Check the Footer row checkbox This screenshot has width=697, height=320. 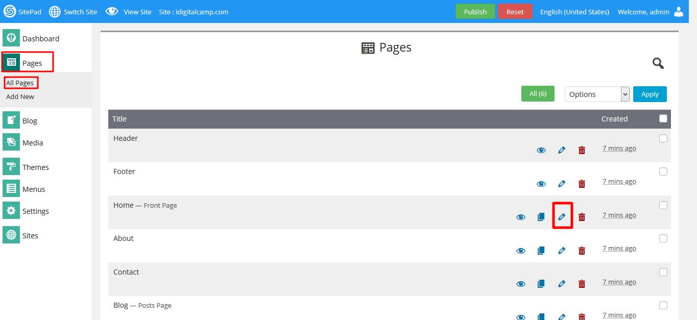tap(663, 171)
